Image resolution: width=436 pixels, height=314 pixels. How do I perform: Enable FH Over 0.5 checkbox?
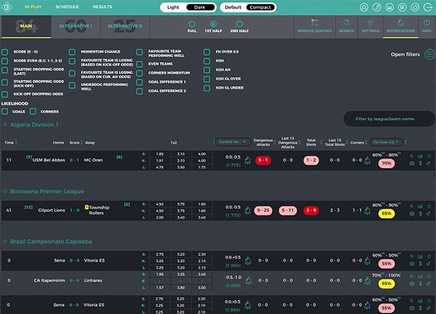[207, 52]
